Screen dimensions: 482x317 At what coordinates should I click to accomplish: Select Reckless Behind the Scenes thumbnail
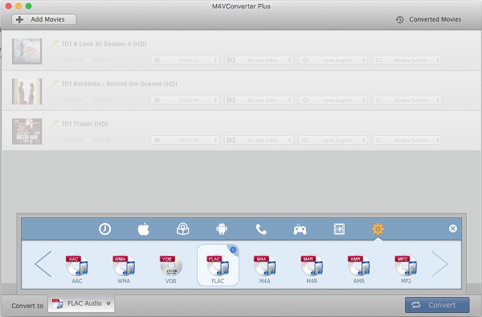pos(27,92)
